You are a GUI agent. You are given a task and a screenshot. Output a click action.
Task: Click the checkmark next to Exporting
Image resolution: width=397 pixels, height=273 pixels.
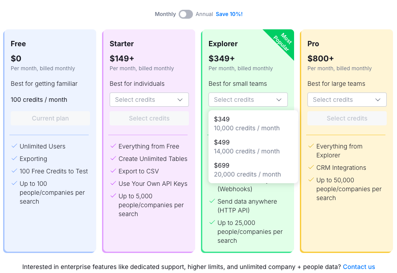(x=14, y=159)
